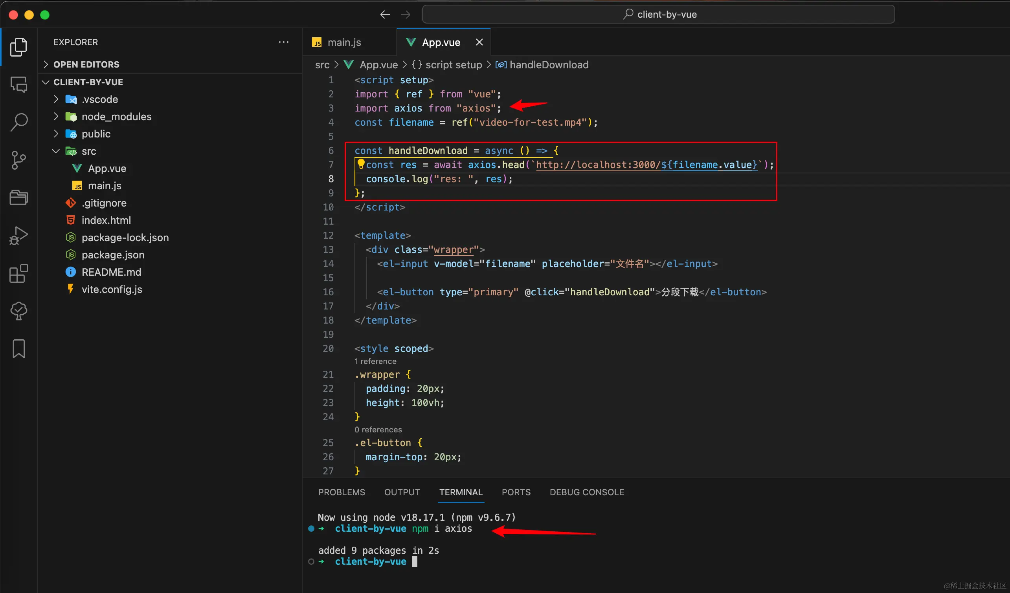Open README.md in the file tree
The width and height of the screenshot is (1010, 593).
pyautogui.click(x=112, y=272)
